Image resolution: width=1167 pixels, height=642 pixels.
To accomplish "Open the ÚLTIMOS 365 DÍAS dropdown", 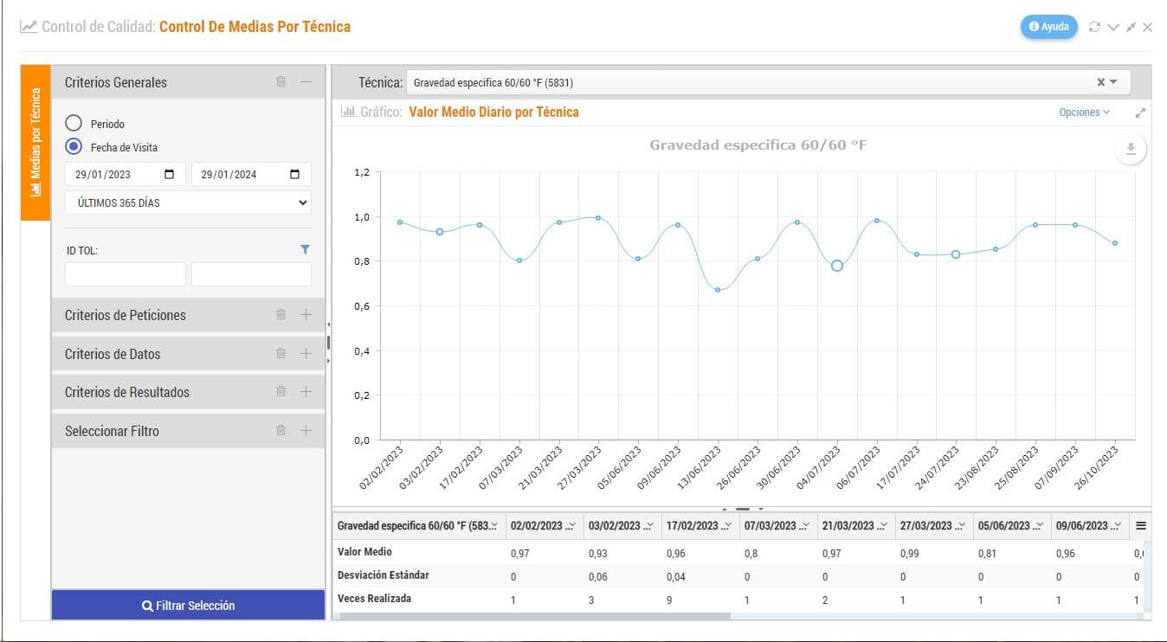I will (188, 202).
